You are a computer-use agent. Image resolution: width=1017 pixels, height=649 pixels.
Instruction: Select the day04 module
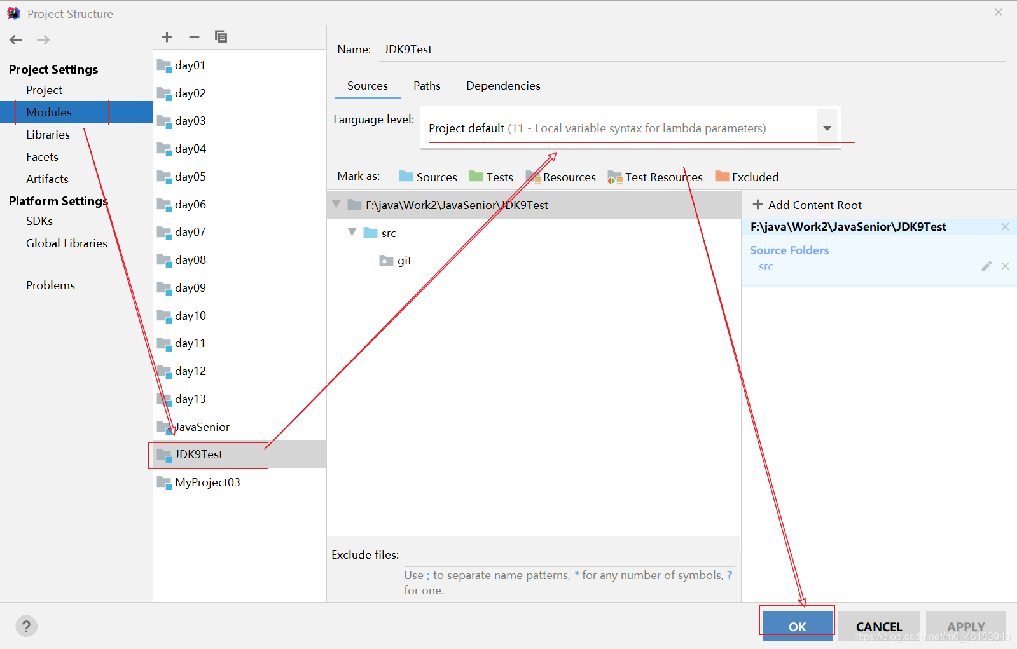click(239, 149)
